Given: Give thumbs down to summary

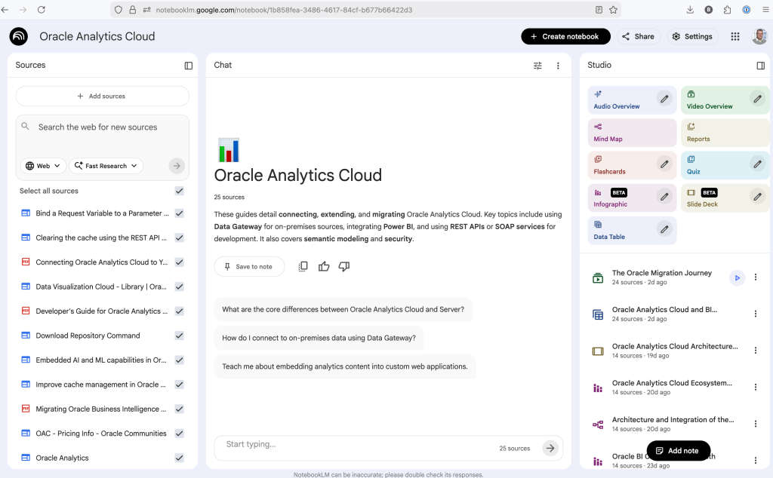Looking at the screenshot, I should [x=344, y=266].
